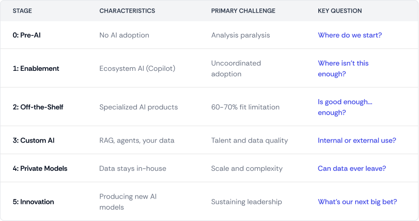Screen dimensions: 419x221
Task: Click the CHARACTERISTICS column header
Action: click(127, 11)
